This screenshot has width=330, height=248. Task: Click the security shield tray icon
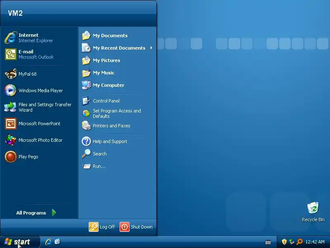coord(284,242)
